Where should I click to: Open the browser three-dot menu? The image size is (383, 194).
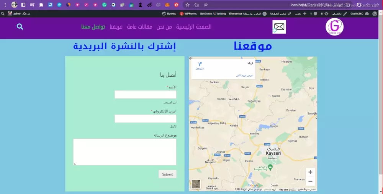[5, 5]
